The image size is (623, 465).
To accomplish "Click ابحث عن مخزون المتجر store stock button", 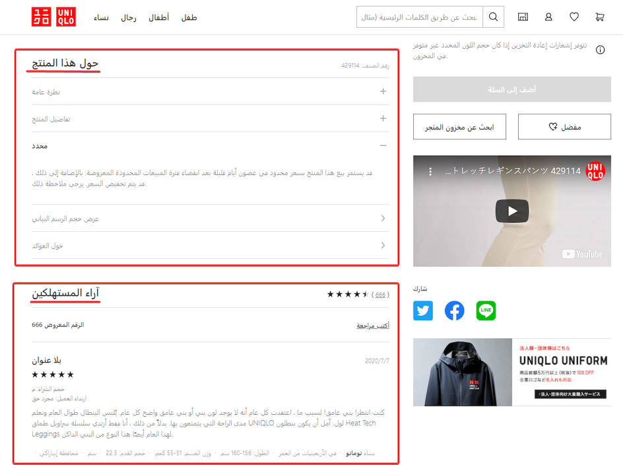I will pyautogui.click(x=459, y=127).
